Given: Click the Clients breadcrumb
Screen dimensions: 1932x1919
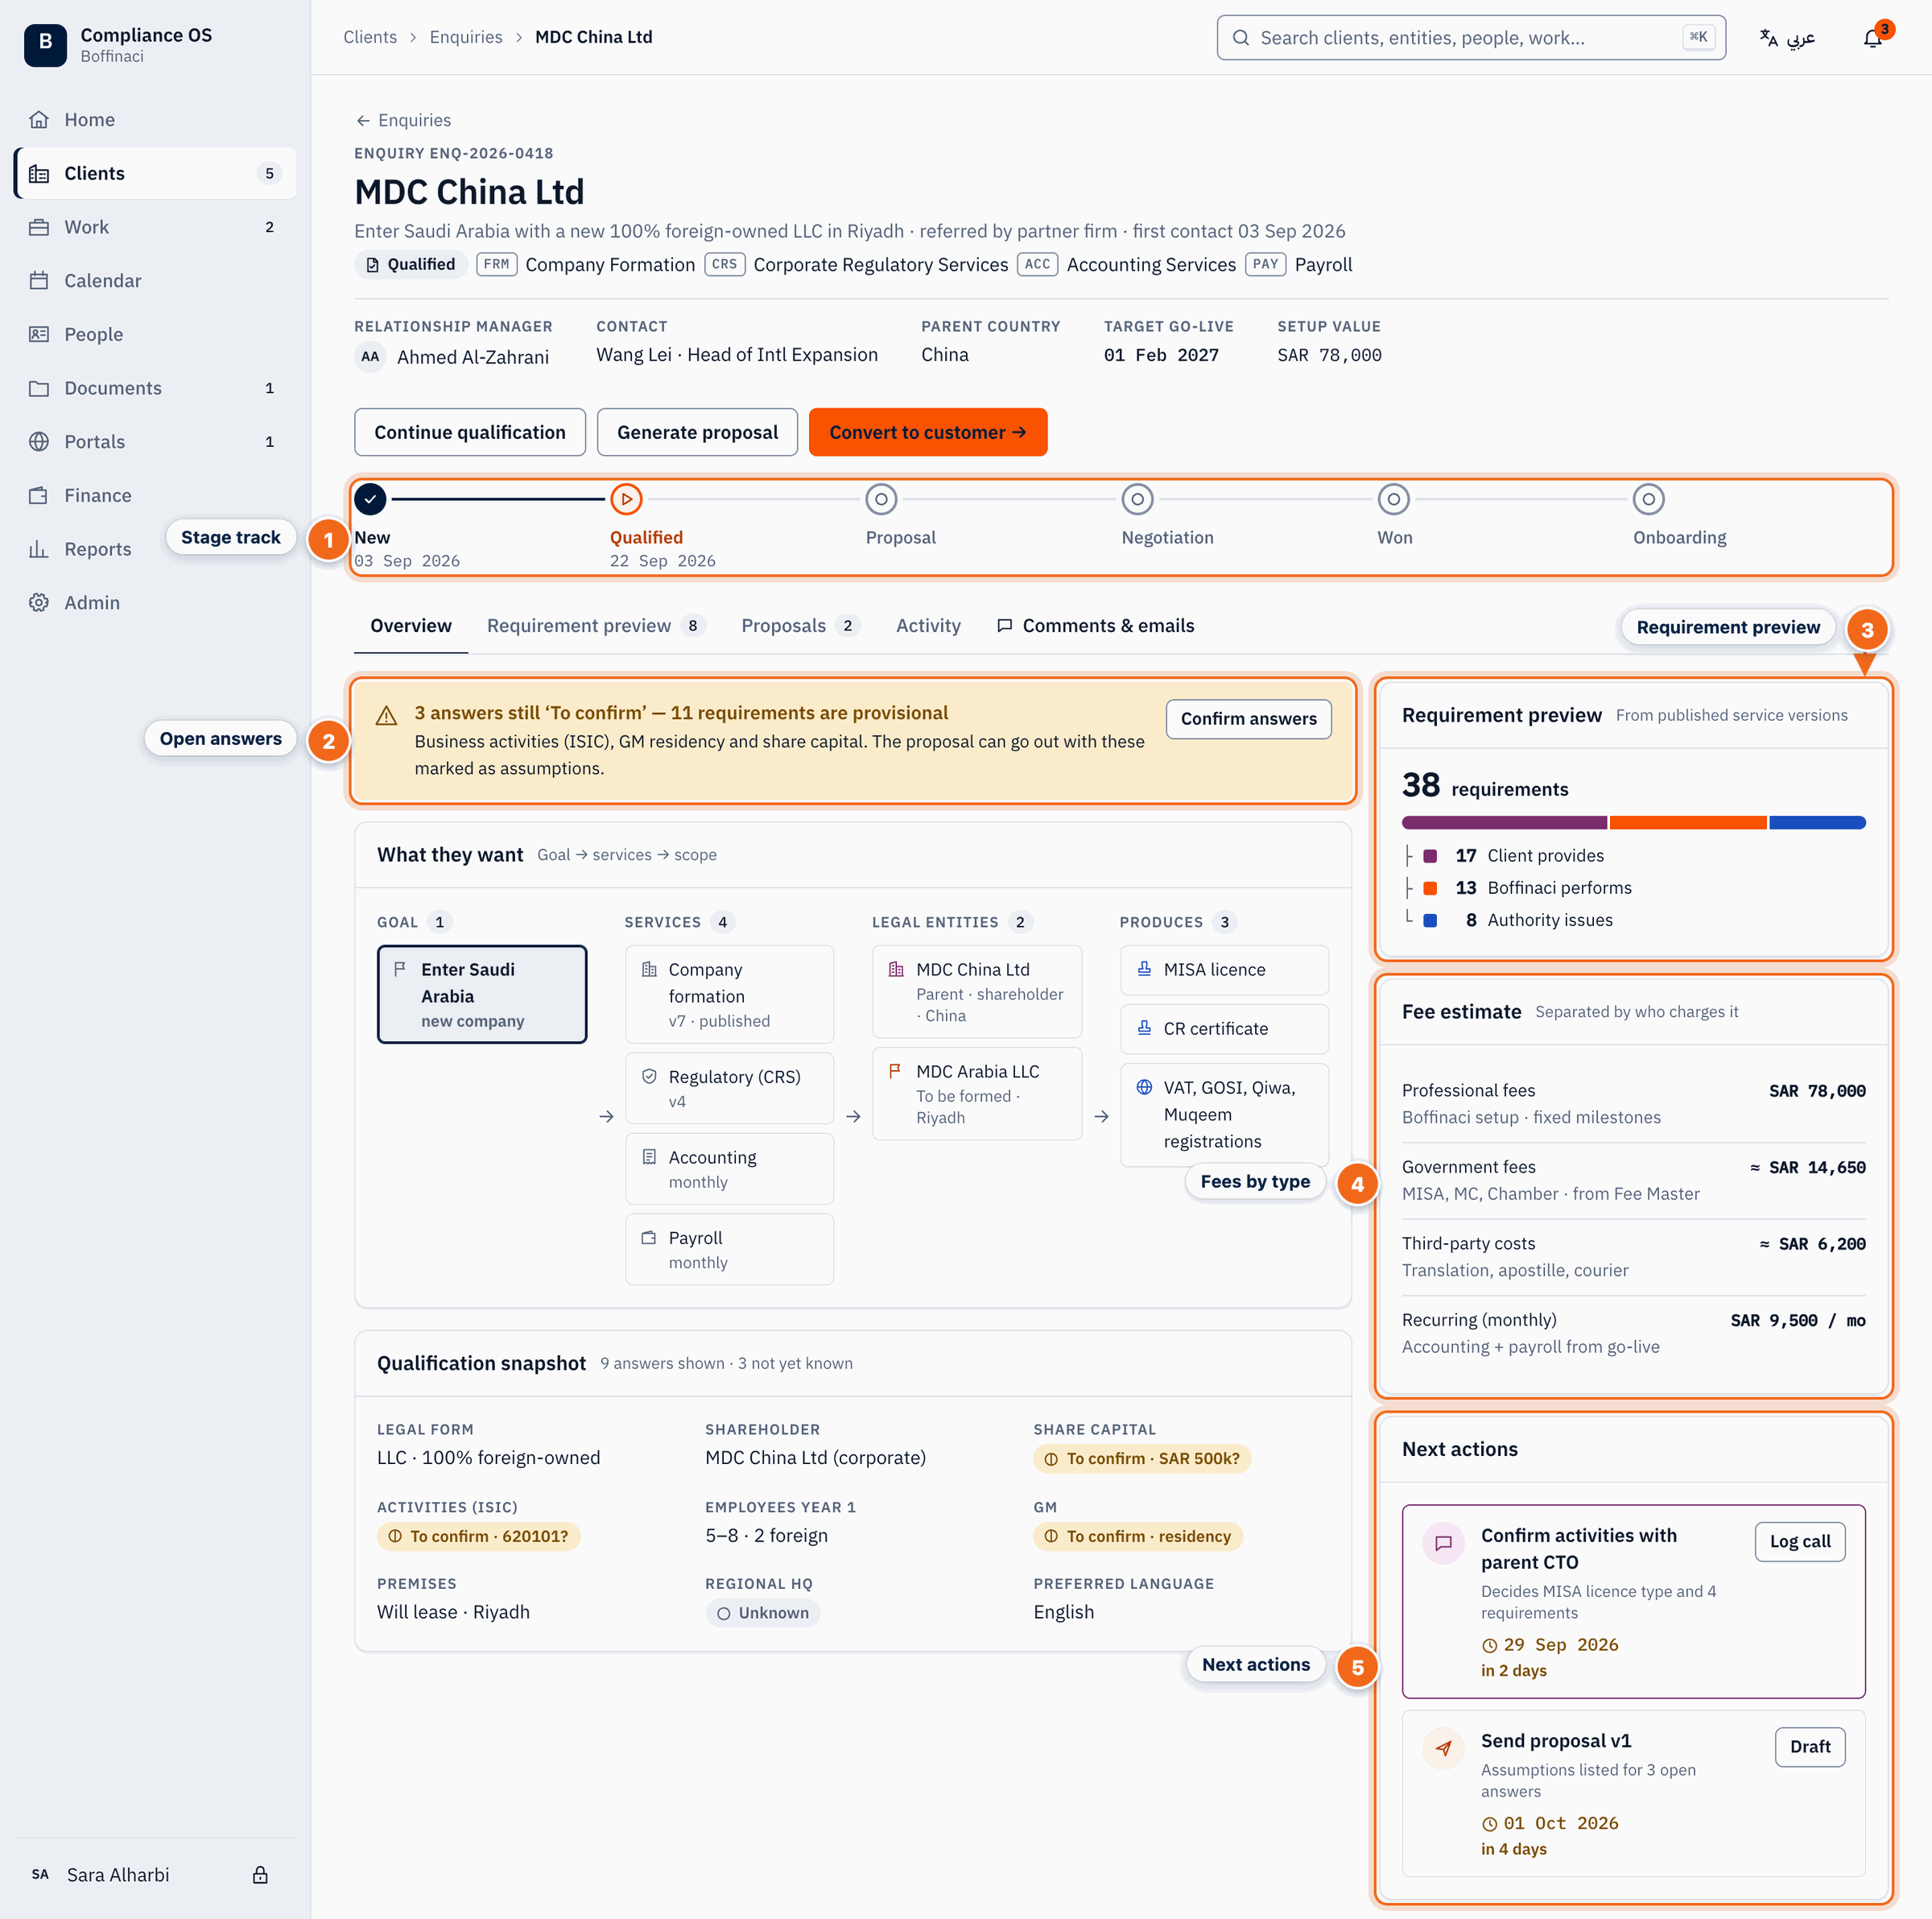Looking at the screenshot, I should click(x=370, y=37).
